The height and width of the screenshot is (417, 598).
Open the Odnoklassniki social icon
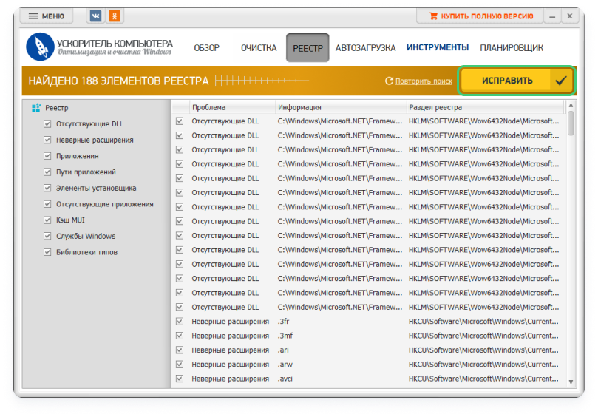115,16
